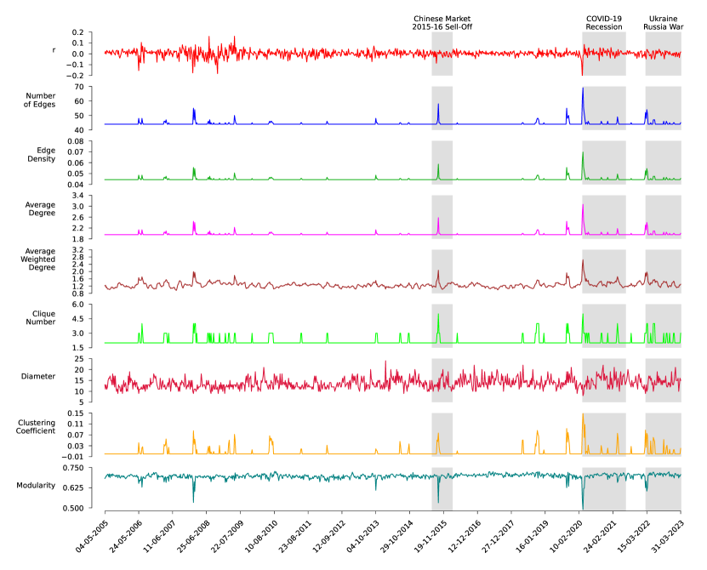Viewport: 707px width, 570px height.
Task: Click the 04-10-2013 date tick label
Action: point(362,536)
